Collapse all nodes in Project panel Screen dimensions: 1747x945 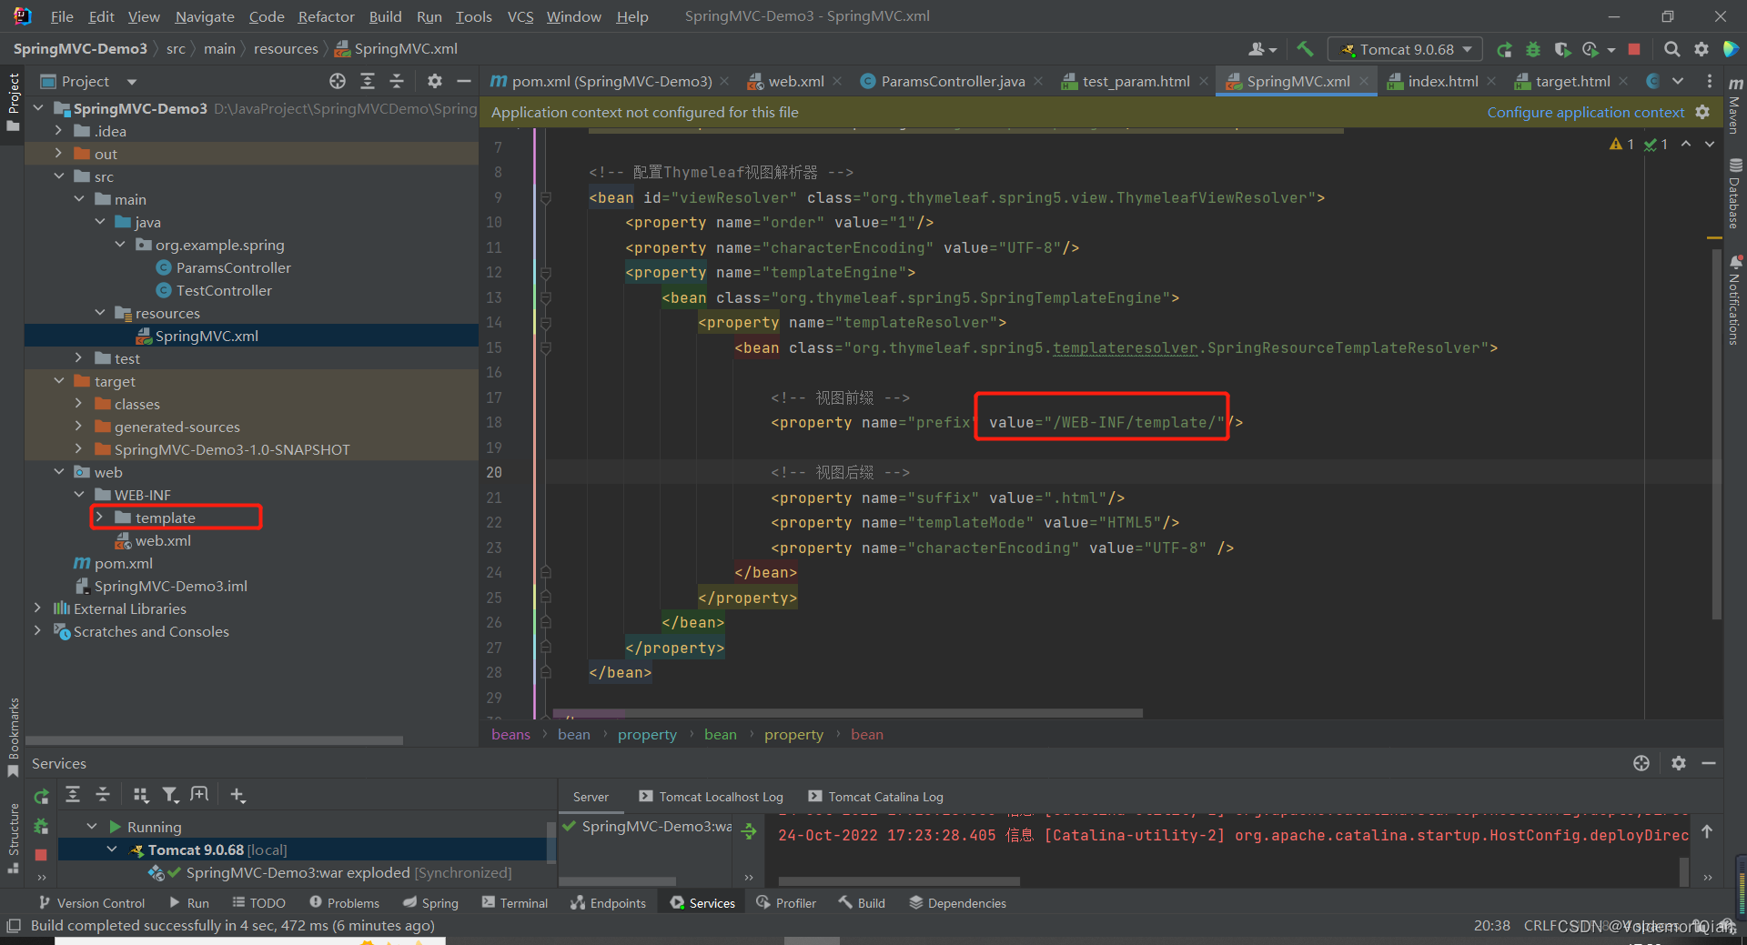(397, 81)
